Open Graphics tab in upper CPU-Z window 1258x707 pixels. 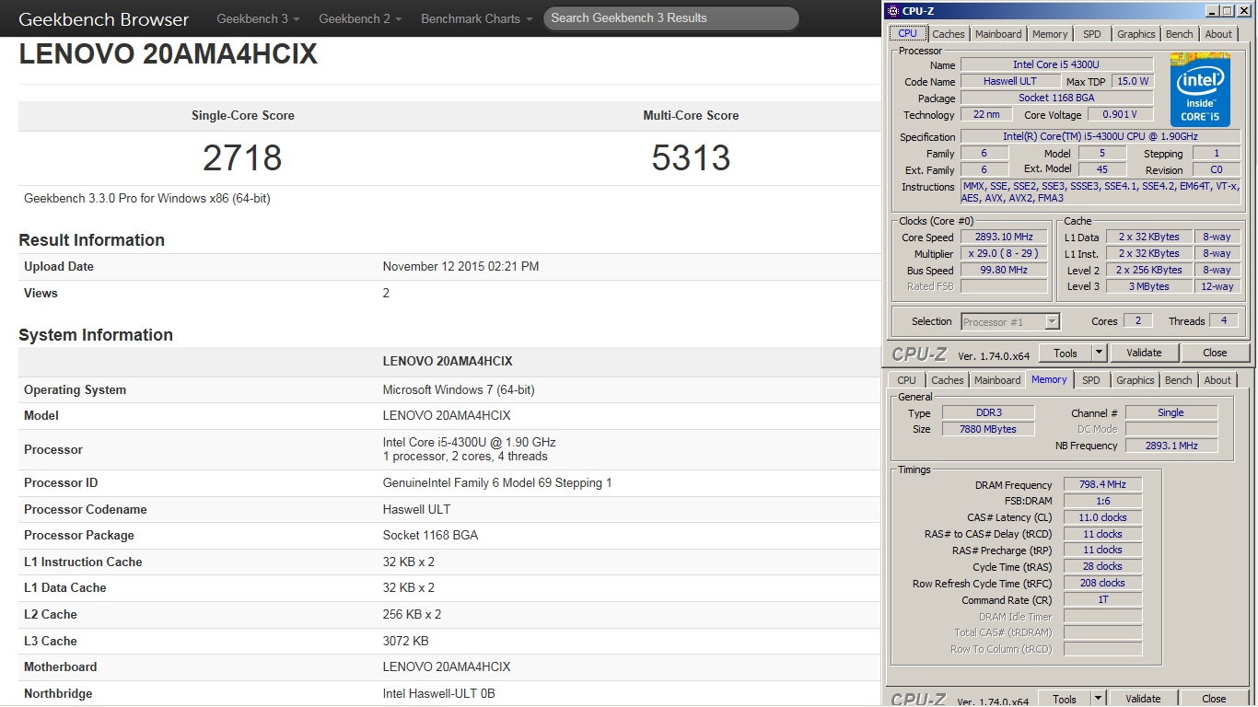(1136, 34)
